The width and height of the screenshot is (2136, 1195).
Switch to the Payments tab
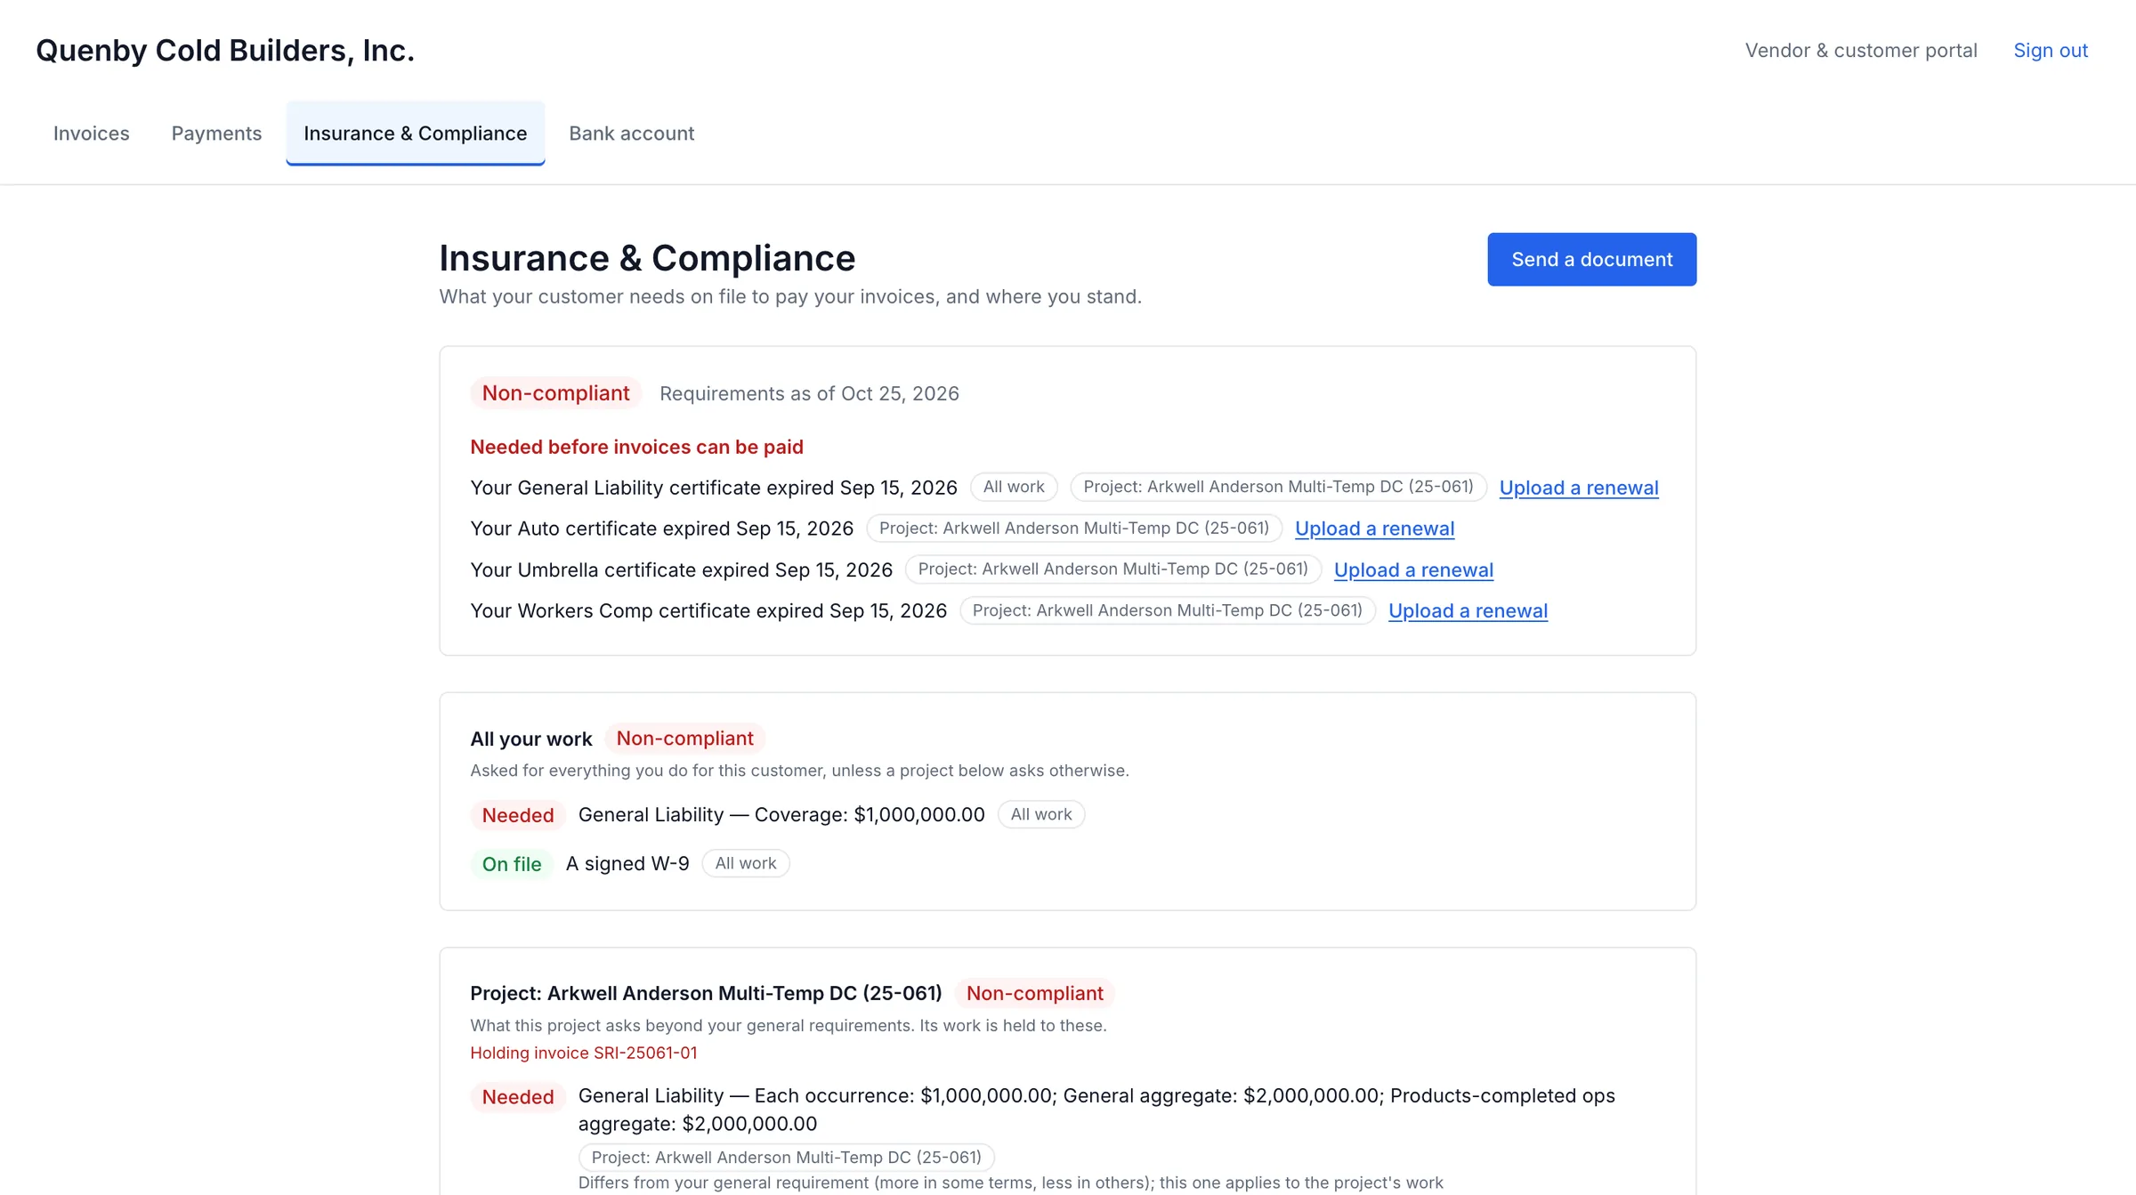tap(216, 133)
